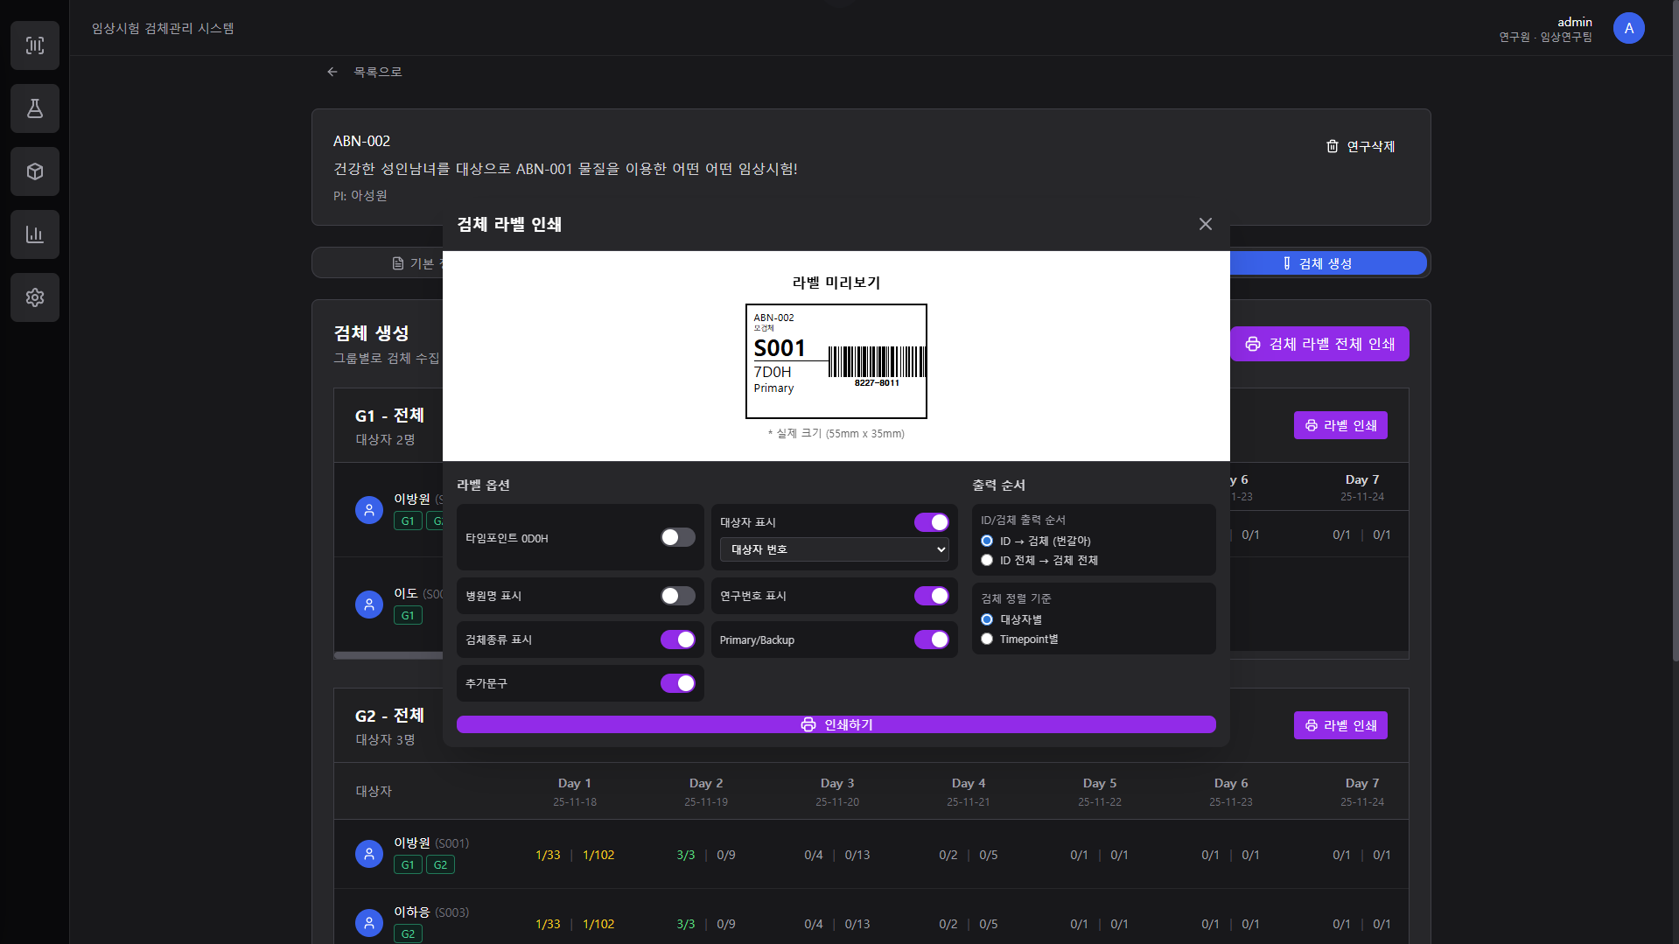Click the admin avatar circle
Viewport: 1679px width, 944px height.
tap(1628, 28)
